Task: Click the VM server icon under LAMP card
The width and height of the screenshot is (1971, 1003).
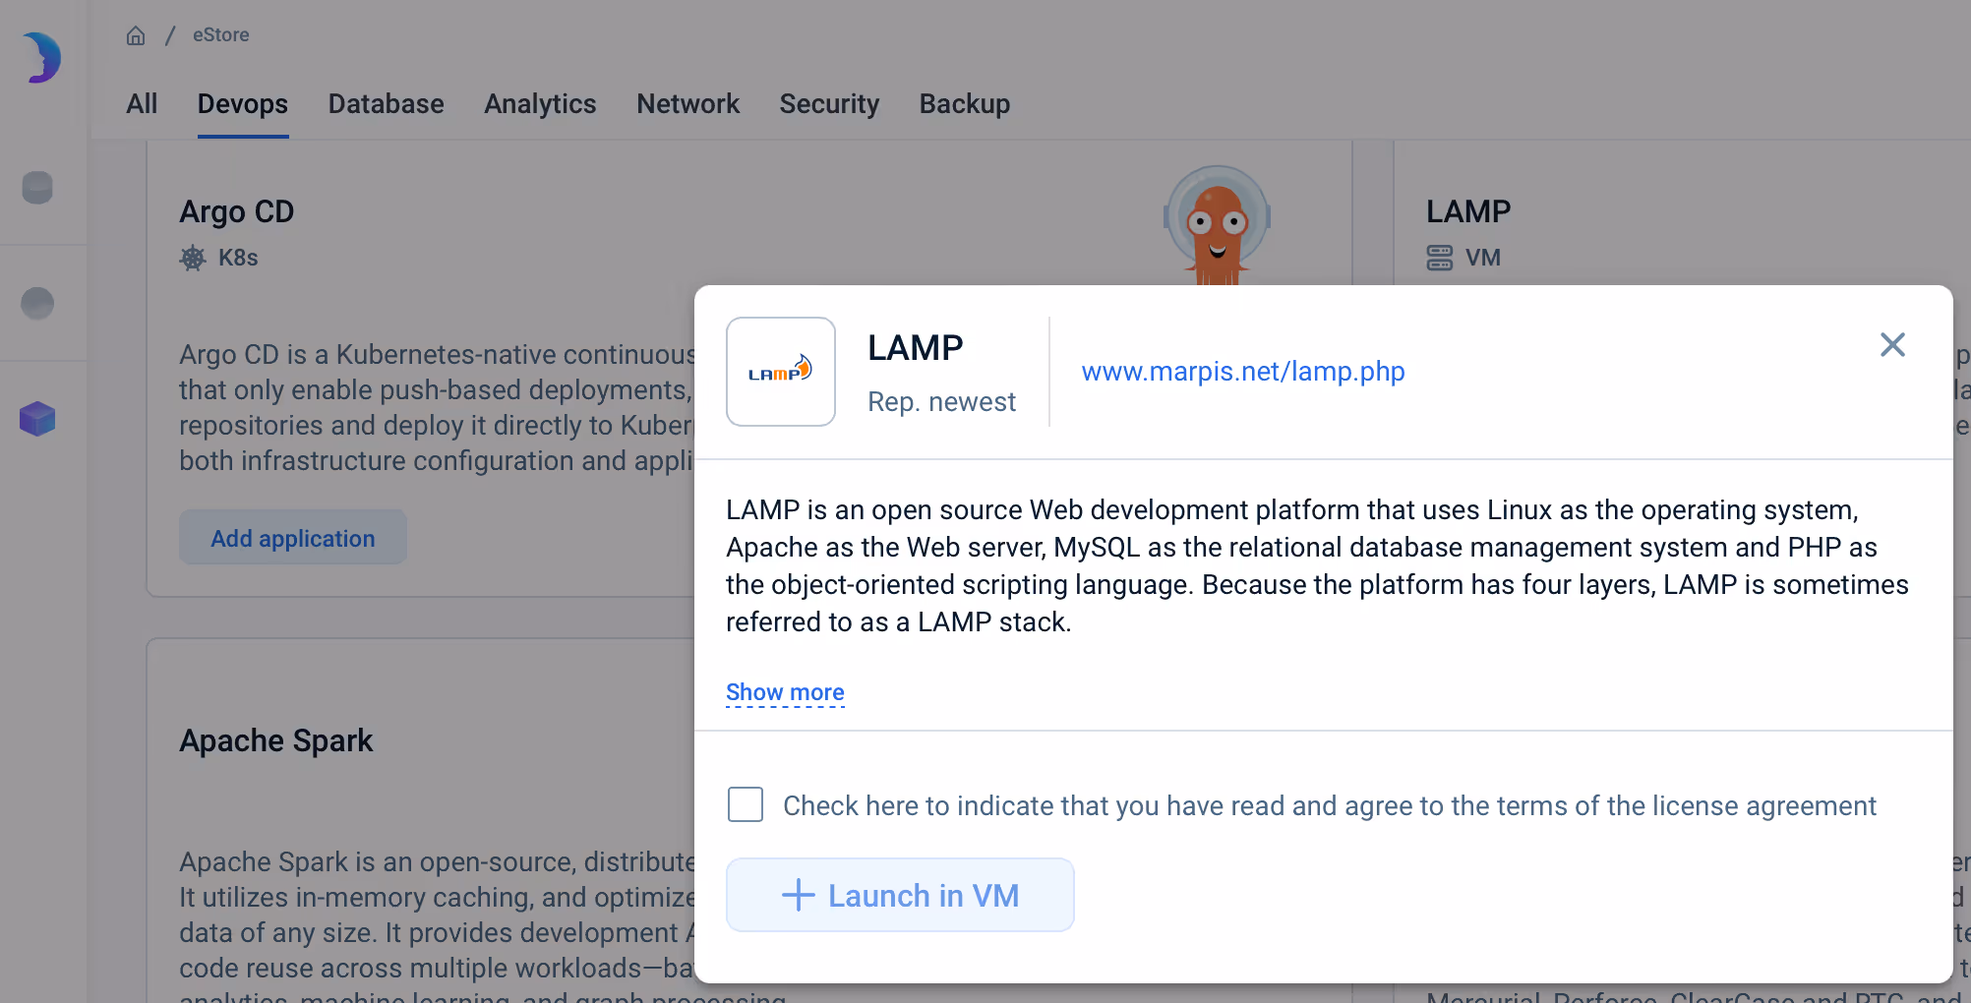Action: point(1440,258)
